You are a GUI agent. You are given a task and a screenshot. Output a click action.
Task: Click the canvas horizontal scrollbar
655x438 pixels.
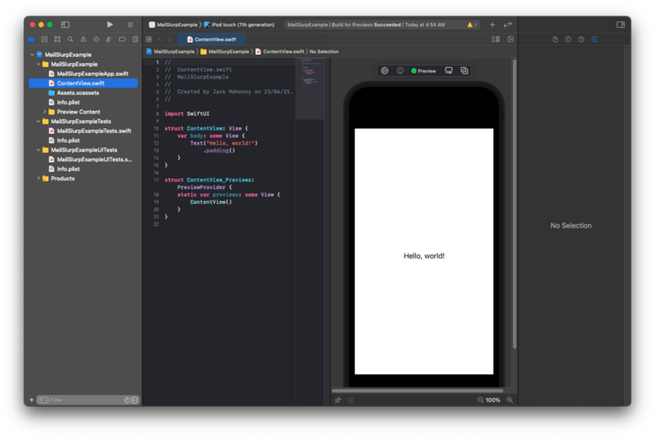[418, 391]
